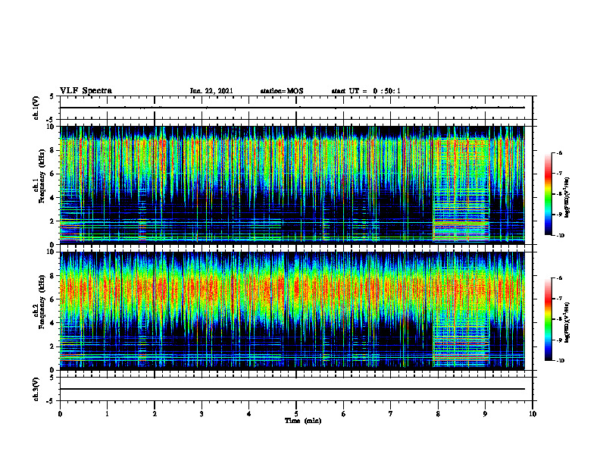Click the "5" voltage tick of ch.1(V) panel

point(52,96)
